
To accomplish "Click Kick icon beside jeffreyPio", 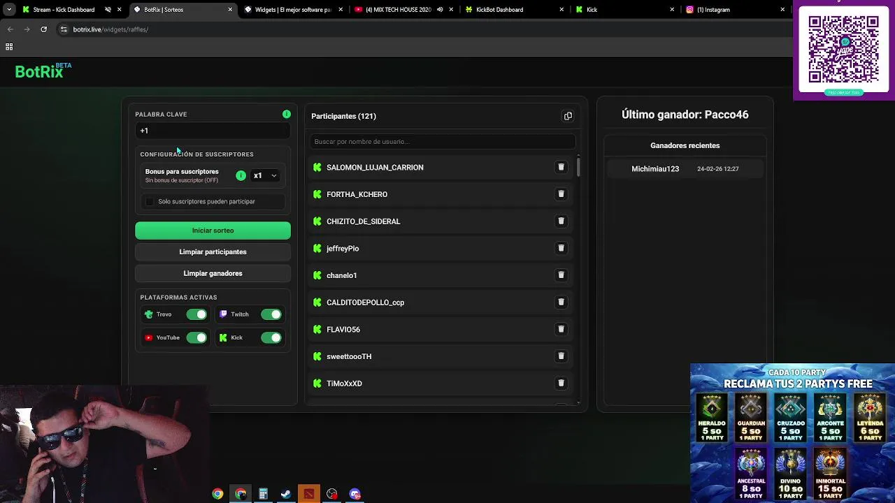I will [x=317, y=248].
